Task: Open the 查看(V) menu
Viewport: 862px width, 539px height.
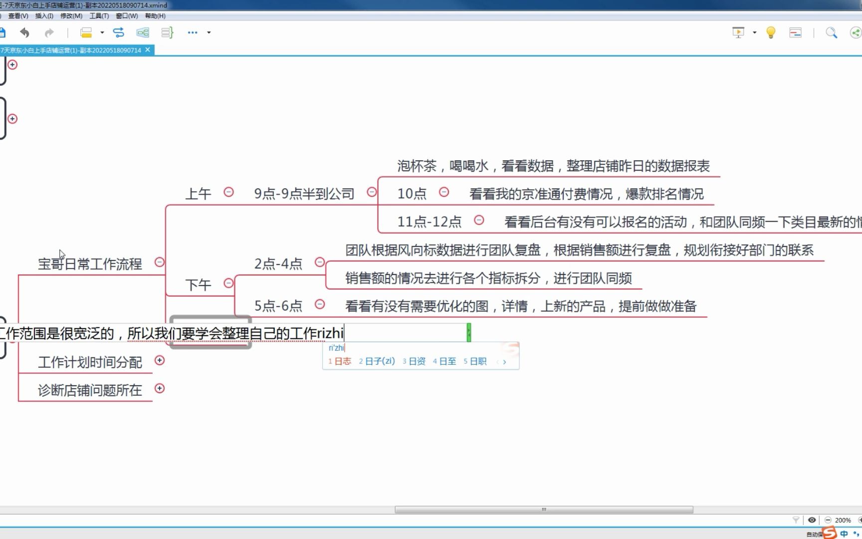Action: pos(18,16)
